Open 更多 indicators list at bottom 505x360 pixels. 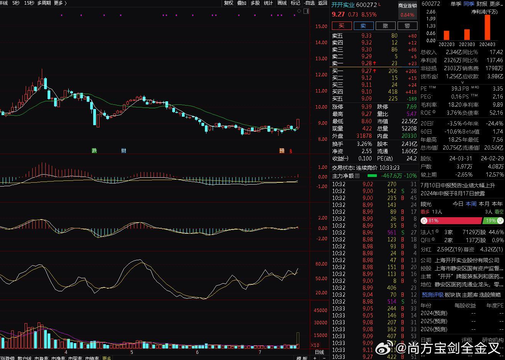pyautogui.click(x=106, y=358)
